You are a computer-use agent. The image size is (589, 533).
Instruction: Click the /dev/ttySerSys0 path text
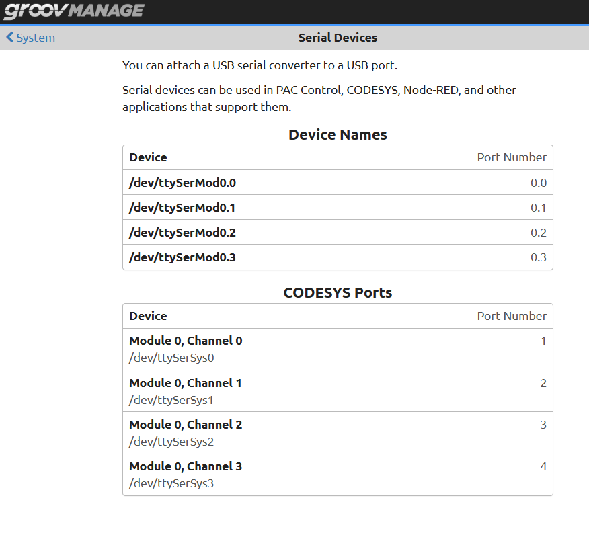coord(171,358)
